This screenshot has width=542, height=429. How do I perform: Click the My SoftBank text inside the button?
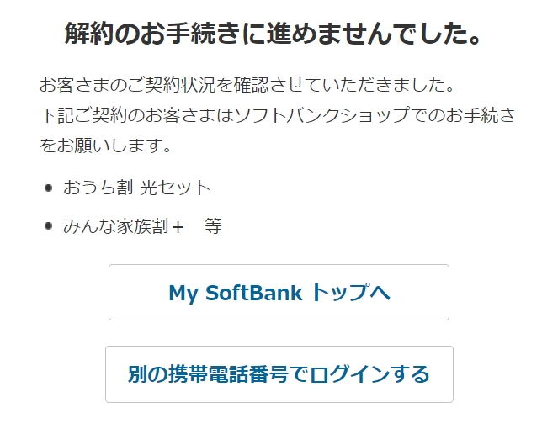[x=236, y=292]
